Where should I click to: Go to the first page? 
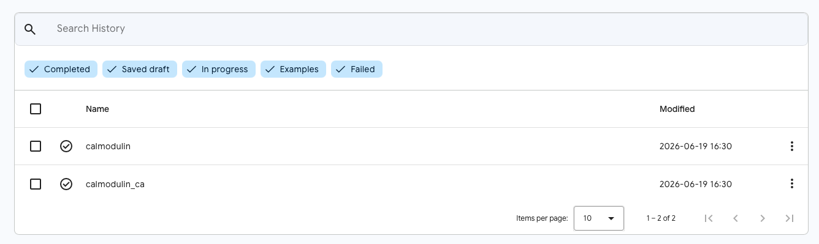coord(709,218)
